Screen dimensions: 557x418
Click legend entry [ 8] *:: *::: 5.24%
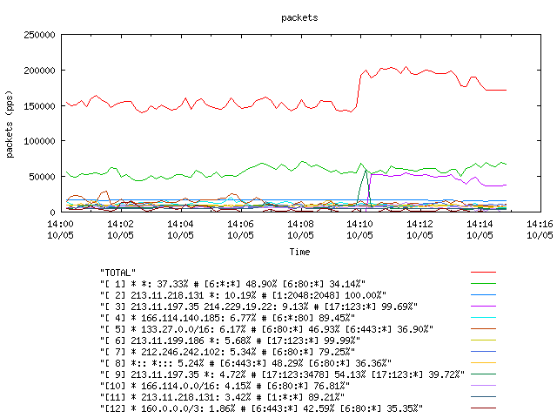pos(245,363)
